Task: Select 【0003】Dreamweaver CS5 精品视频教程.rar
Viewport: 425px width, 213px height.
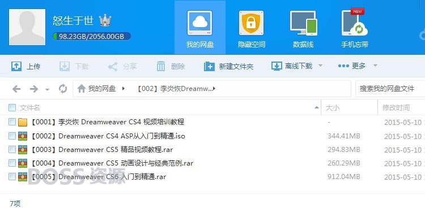Action: click(x=101, y=149)
